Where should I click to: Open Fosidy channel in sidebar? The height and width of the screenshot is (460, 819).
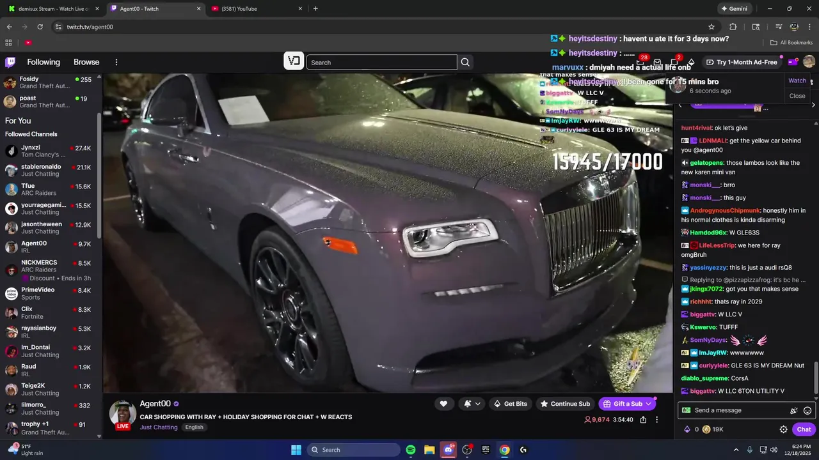click(49, 82)
